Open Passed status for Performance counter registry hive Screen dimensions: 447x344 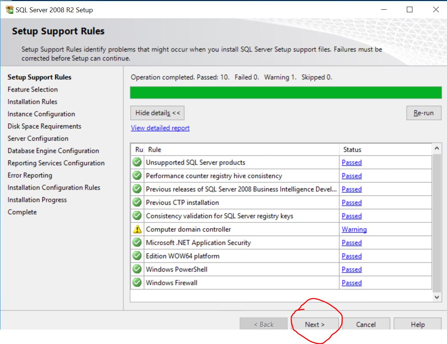[352, 176]
